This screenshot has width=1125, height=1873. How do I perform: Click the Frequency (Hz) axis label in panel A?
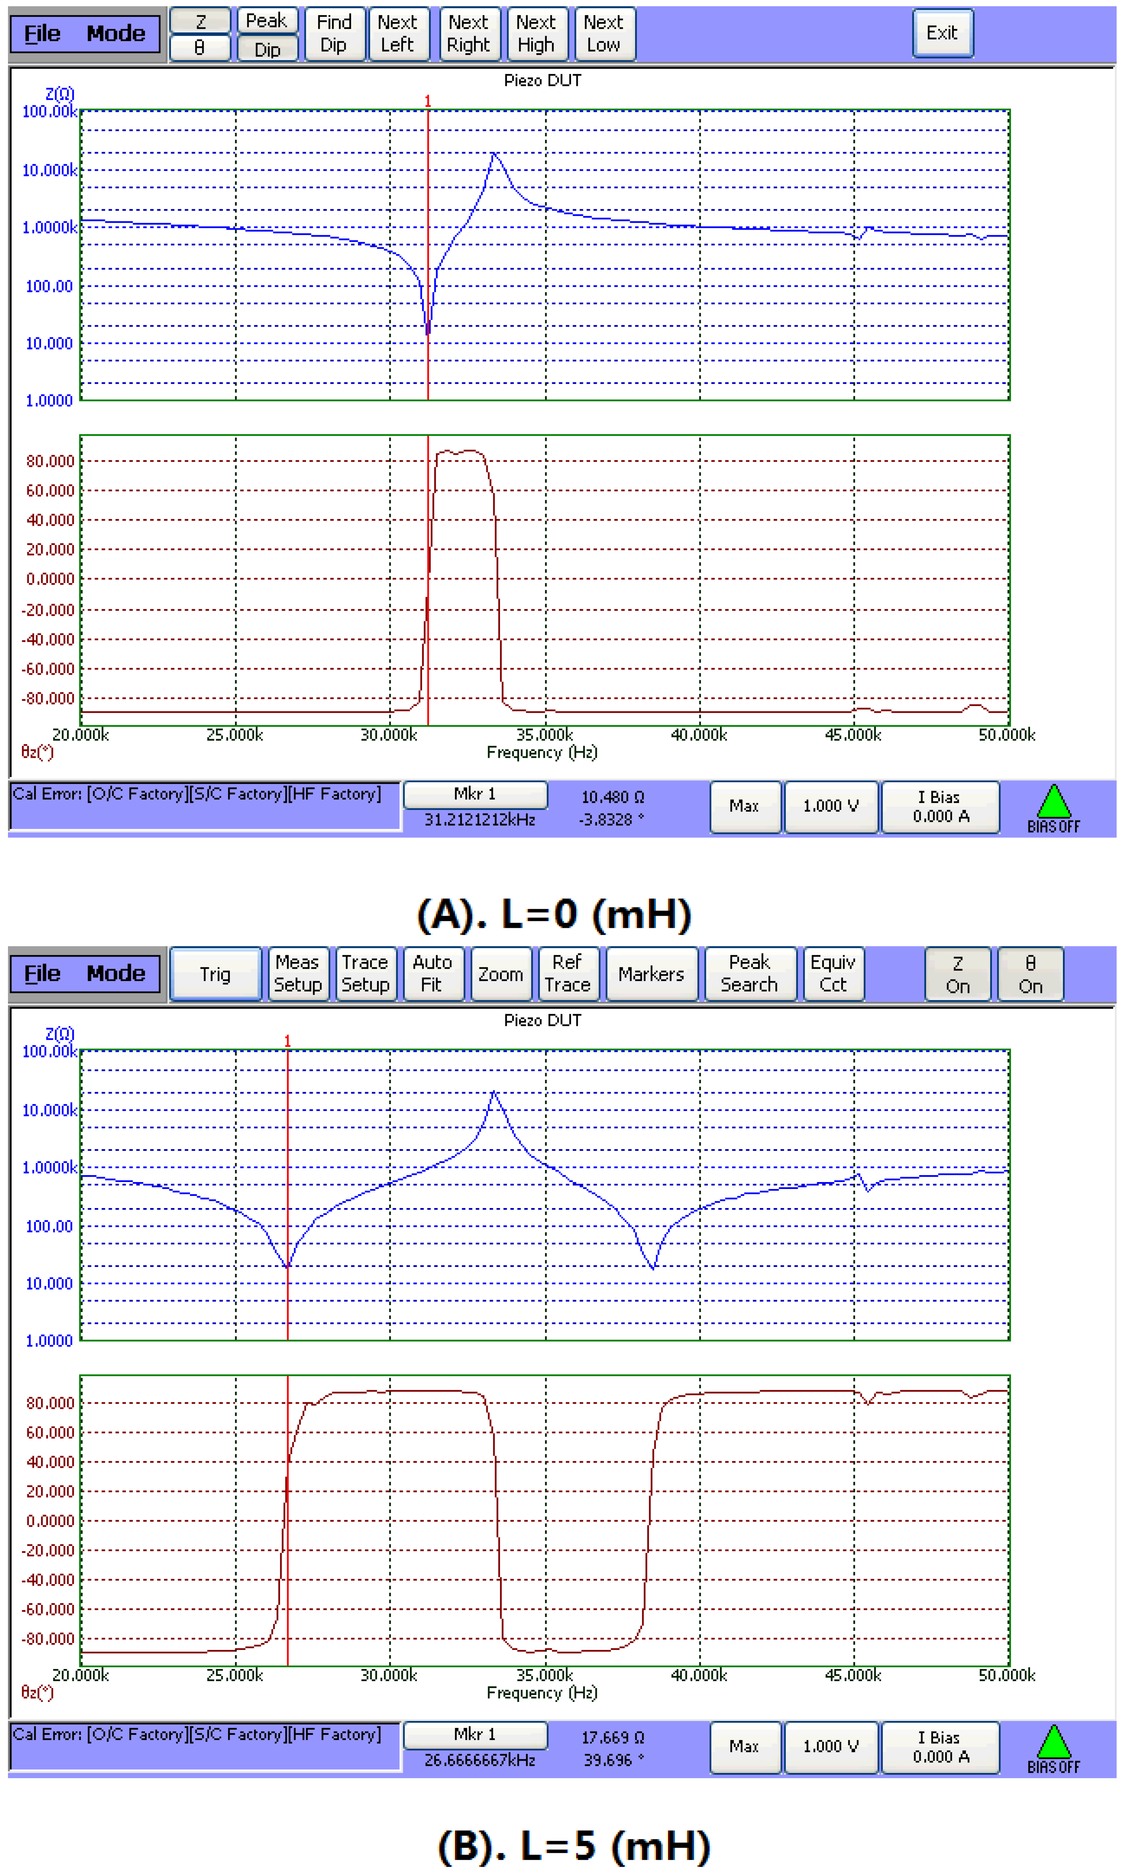pos(542,753)
